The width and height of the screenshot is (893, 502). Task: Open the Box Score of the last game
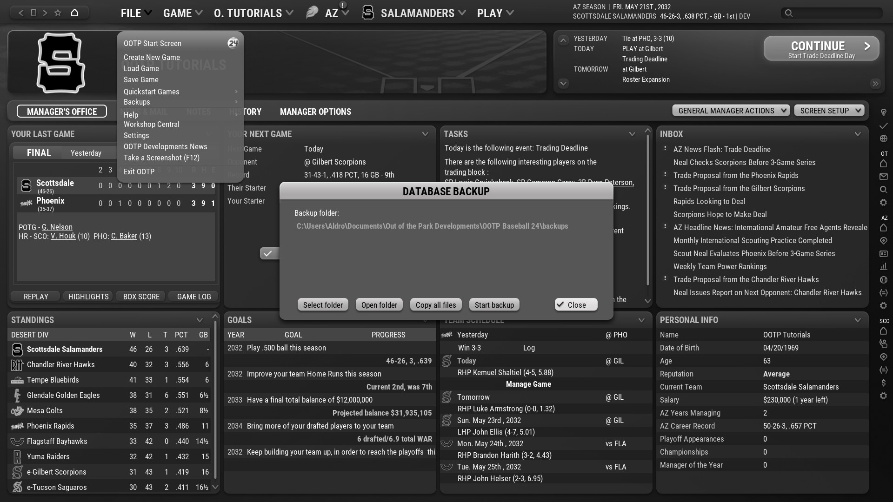click(x=141, y=297)
